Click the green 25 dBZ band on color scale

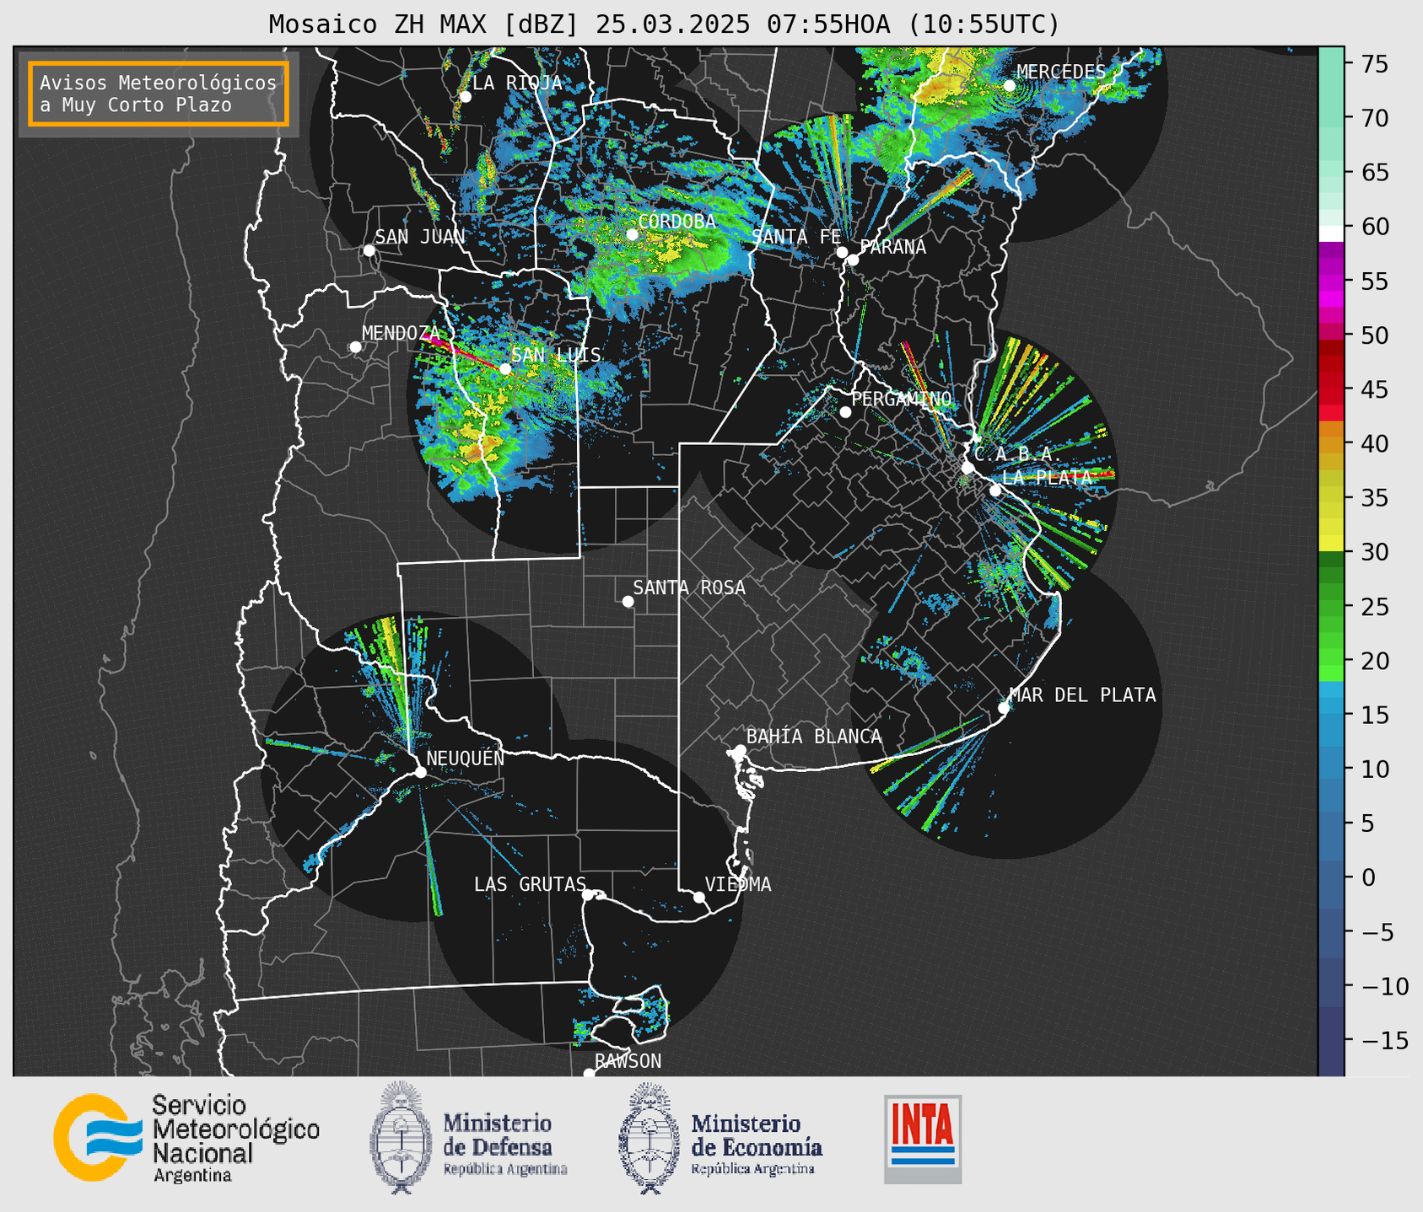[1330, 606]
